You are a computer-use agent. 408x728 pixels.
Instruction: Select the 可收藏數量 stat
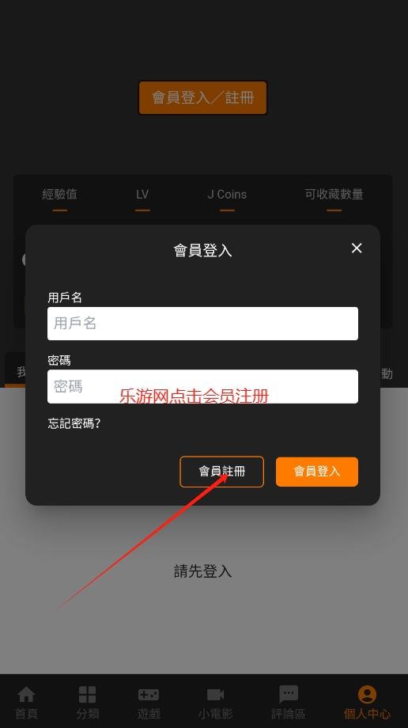(334, 194)
